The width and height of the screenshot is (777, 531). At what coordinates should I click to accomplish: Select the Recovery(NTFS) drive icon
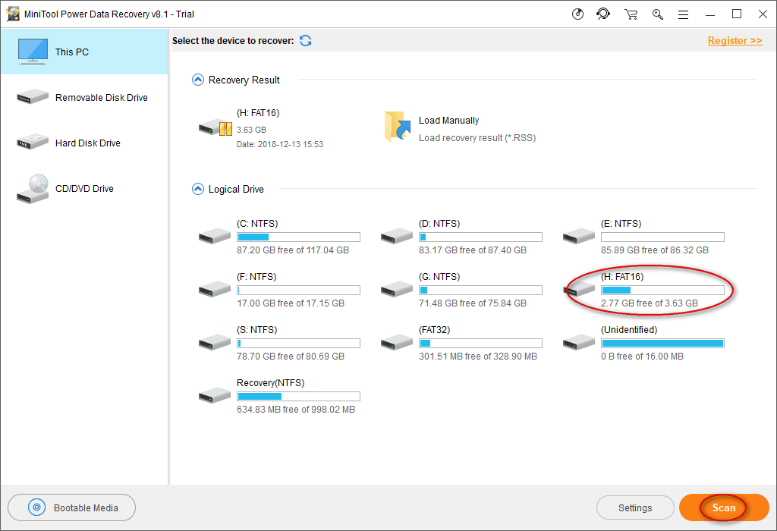click(215, 395)
